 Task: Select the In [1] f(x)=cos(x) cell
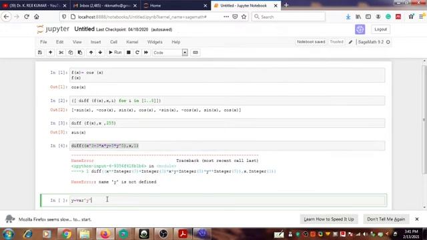click(228, 75)
